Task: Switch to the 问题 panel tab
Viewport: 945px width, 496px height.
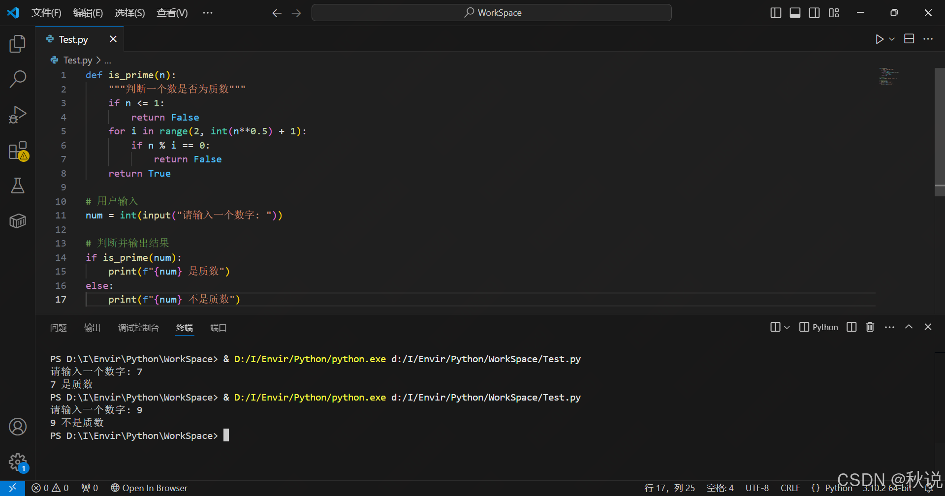Action: (x=58, y=328)
